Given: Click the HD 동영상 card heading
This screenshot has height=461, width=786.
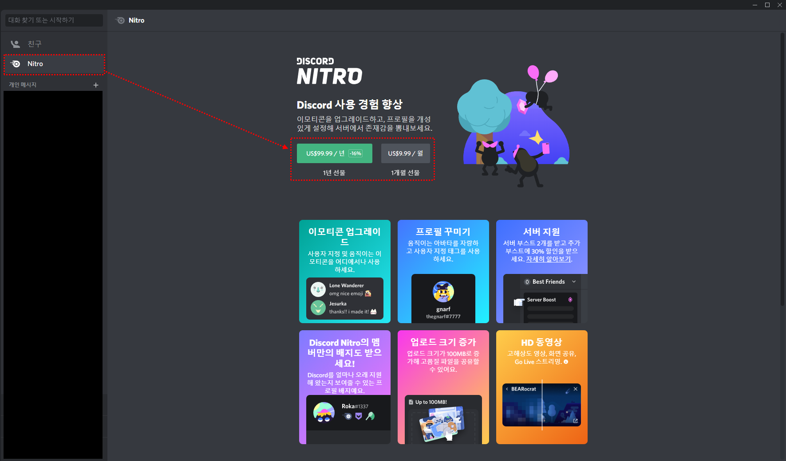Looking at the screenshot, I should pyautogui.click(x=541, y=342).
